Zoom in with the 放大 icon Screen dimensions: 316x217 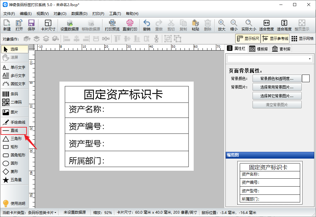point(221,25)
